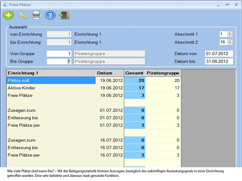Select the Plätze soll row
This screenshot has width=242, height=181.
pos(51,81)
